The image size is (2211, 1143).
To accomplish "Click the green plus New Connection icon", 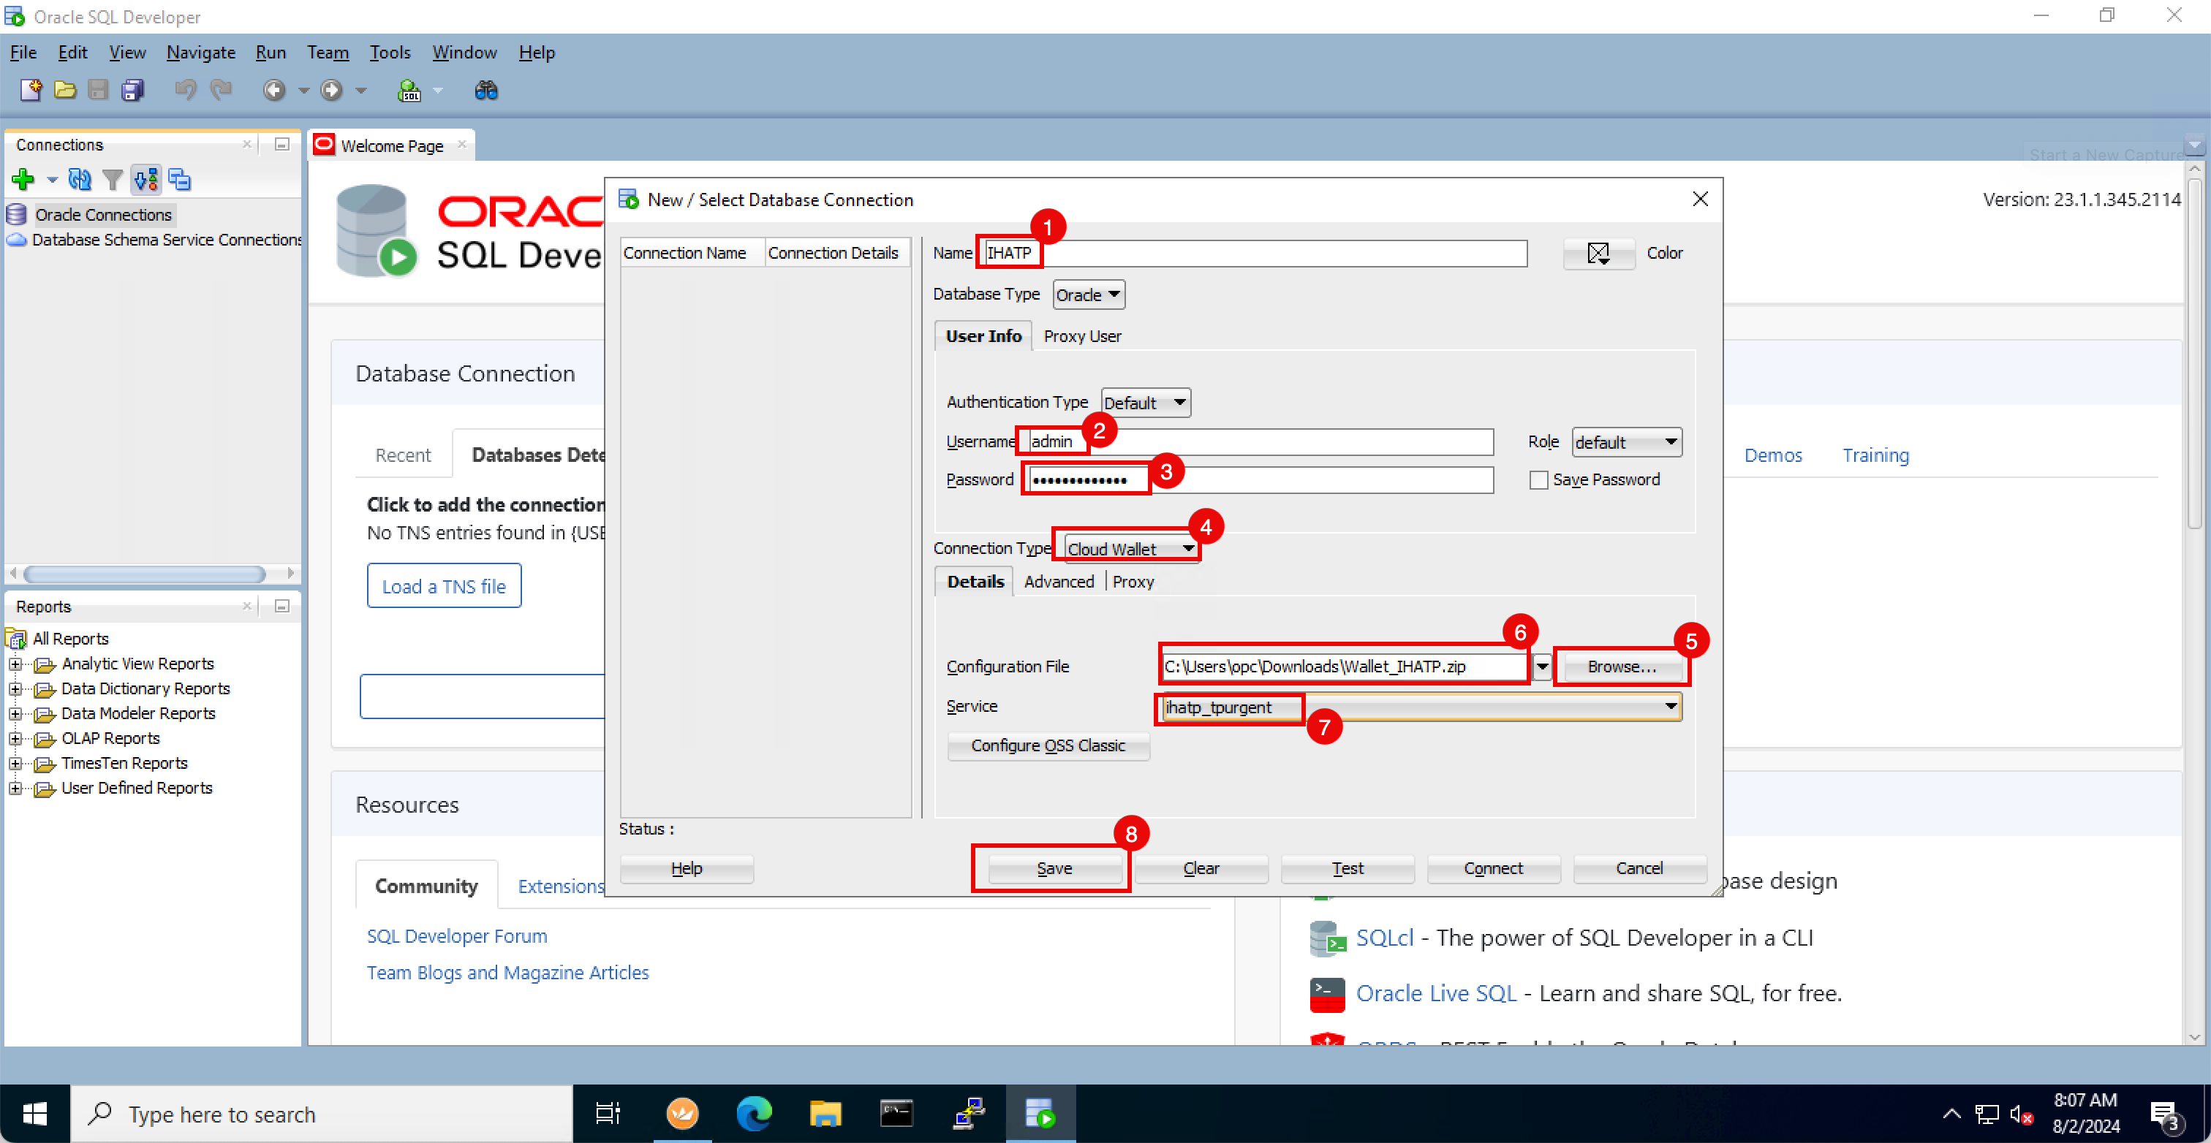I will 23,179.
